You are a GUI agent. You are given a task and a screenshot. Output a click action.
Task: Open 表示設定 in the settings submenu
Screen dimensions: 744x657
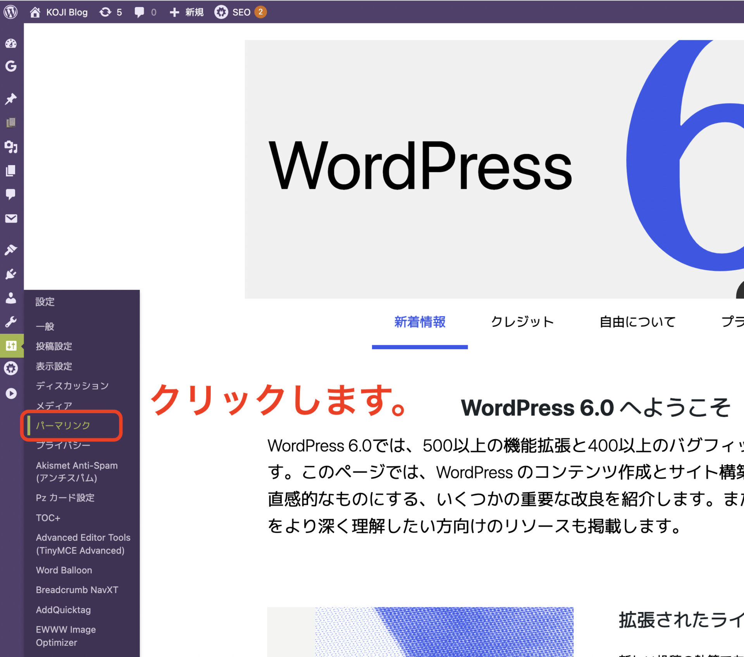click(54, 366)
